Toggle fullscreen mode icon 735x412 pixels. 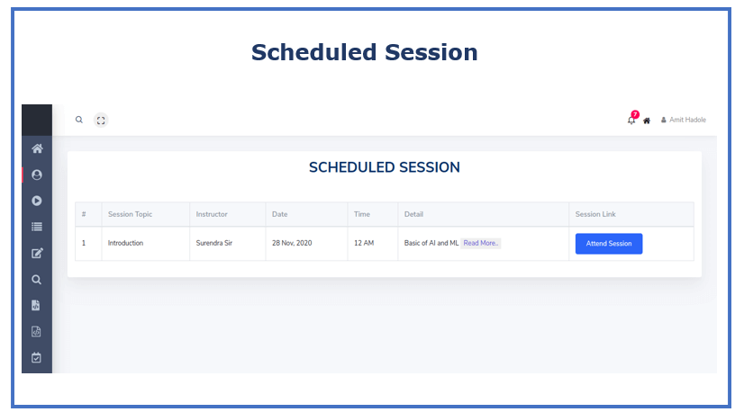[x=101, y=121]
